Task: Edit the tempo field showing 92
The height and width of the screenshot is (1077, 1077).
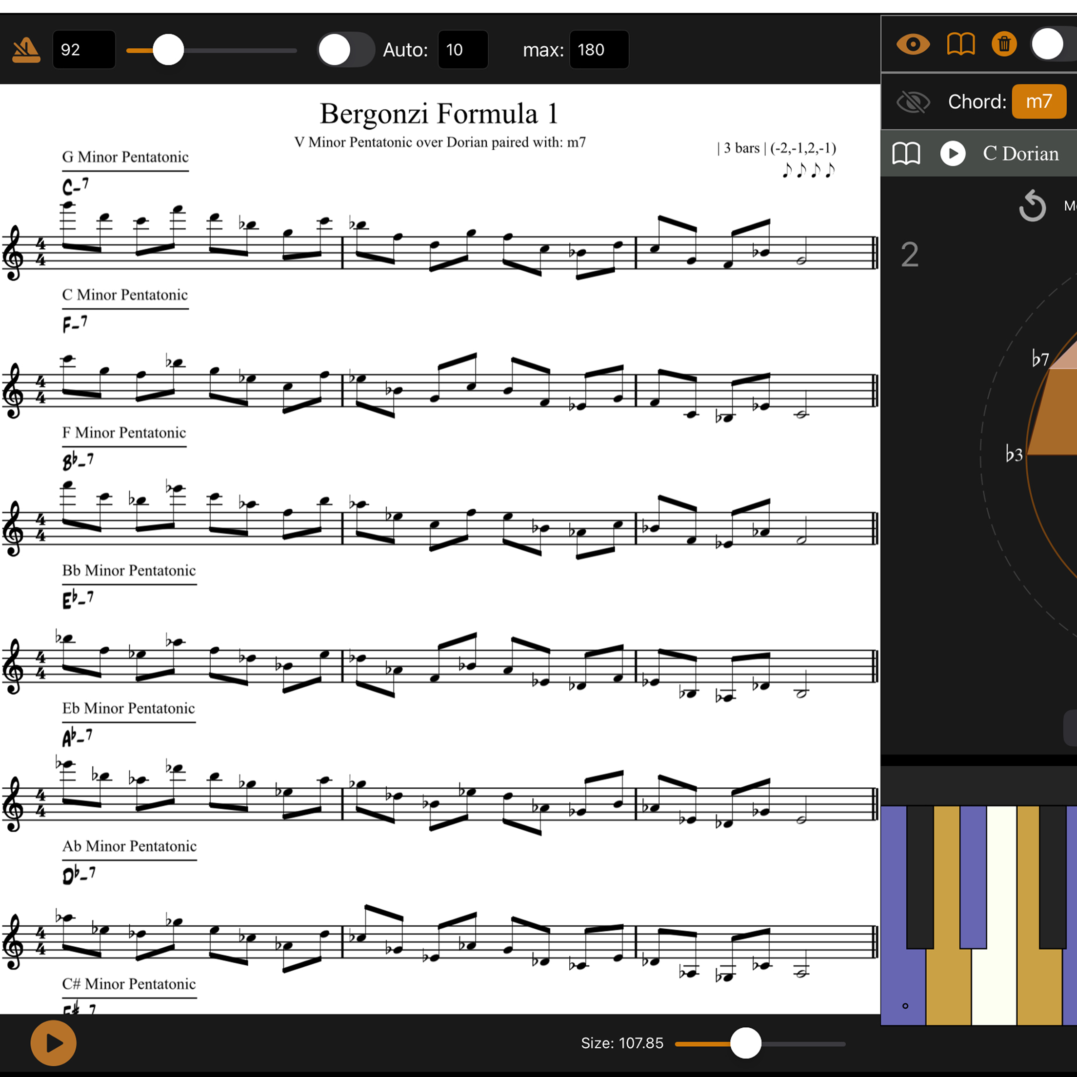Action: click(84, 50)
